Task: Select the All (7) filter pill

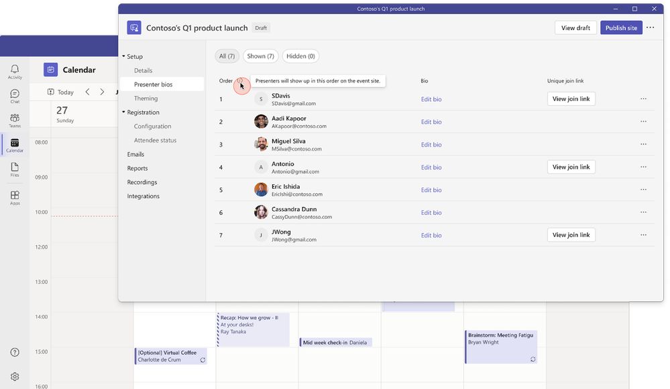Action: [227, 56]
